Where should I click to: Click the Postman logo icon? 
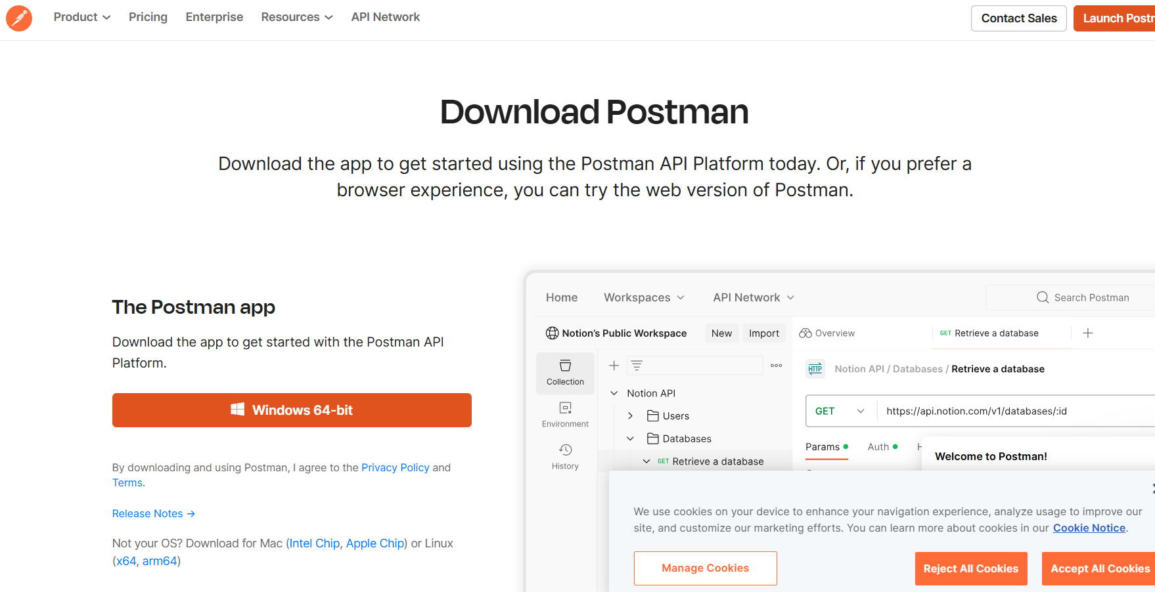click(19, 18)
